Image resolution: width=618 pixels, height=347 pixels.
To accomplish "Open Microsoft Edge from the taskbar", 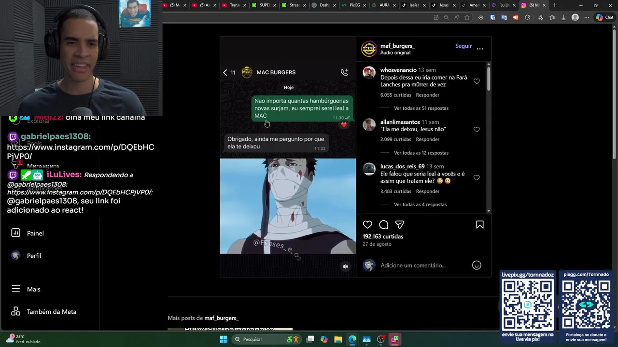I will coord(352,339).
